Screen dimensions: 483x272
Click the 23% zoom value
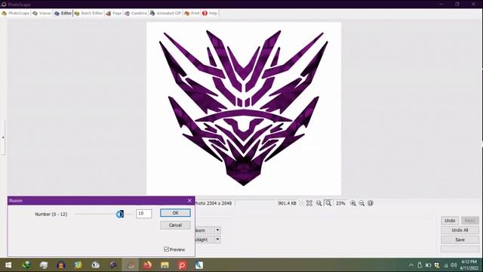[340, 203]
